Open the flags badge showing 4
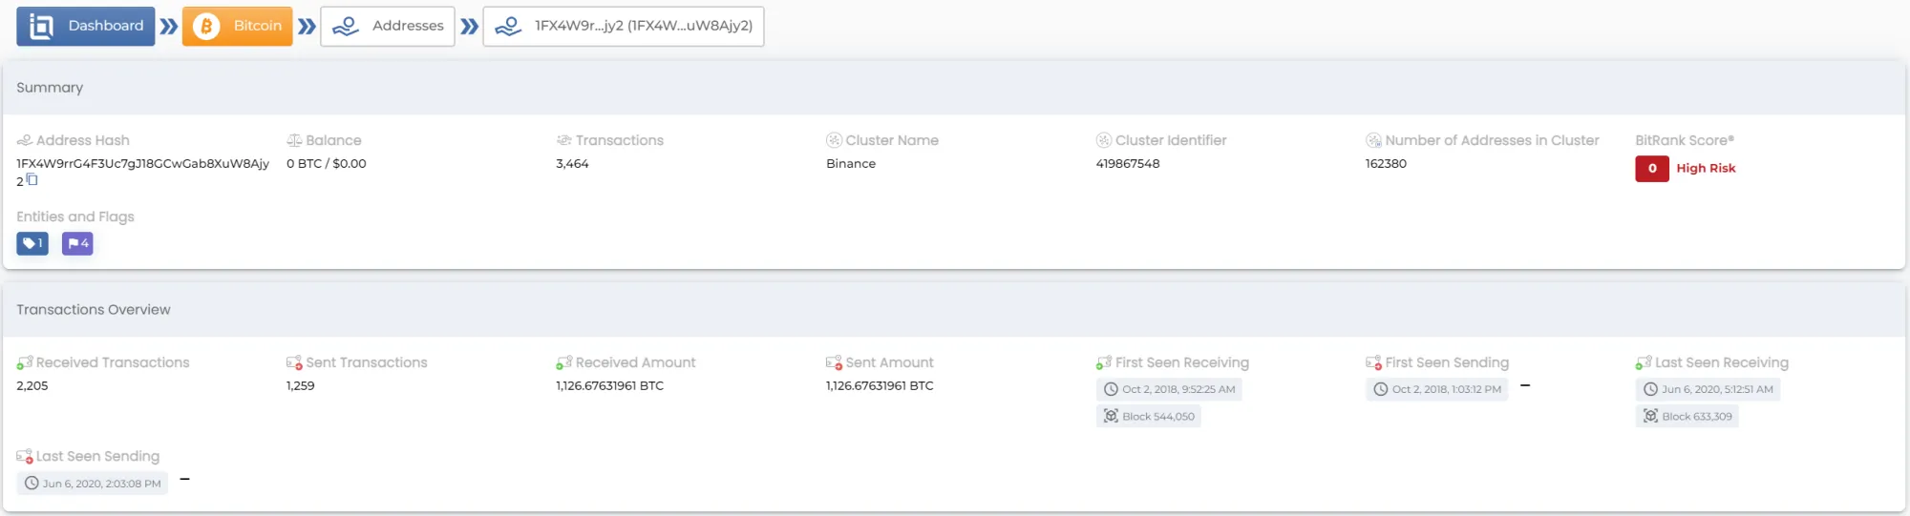Screen dimensions: 1910x516 point(77,243)
